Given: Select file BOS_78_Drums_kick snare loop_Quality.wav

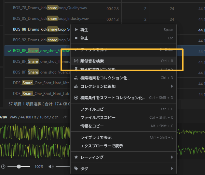Looking at the screenshot, I should [x=50, y=8].
